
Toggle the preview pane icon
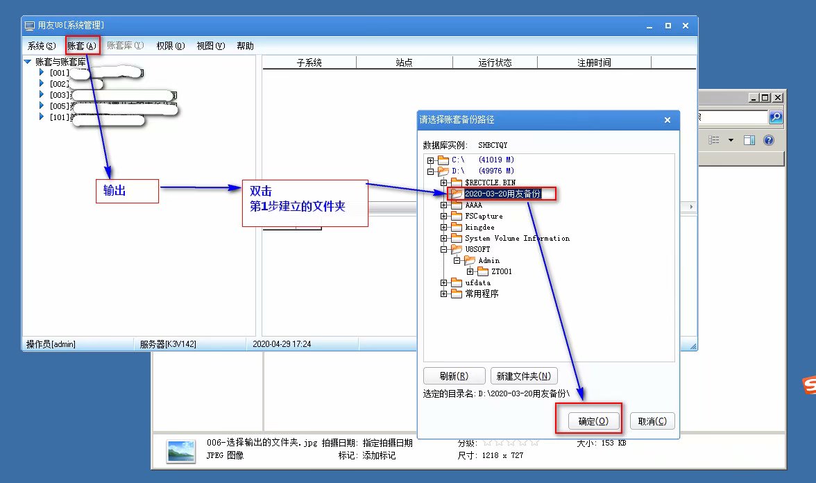749,140
